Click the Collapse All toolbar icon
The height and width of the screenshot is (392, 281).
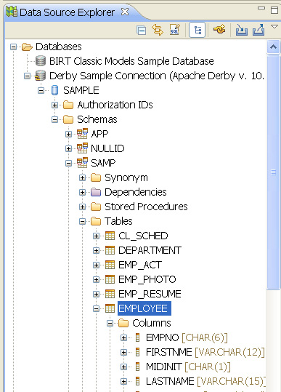point(142,31)
